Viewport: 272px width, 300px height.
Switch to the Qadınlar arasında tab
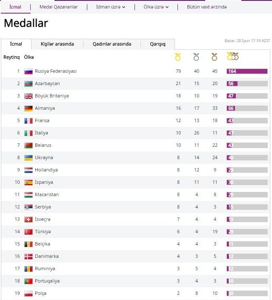coord(112,44)
